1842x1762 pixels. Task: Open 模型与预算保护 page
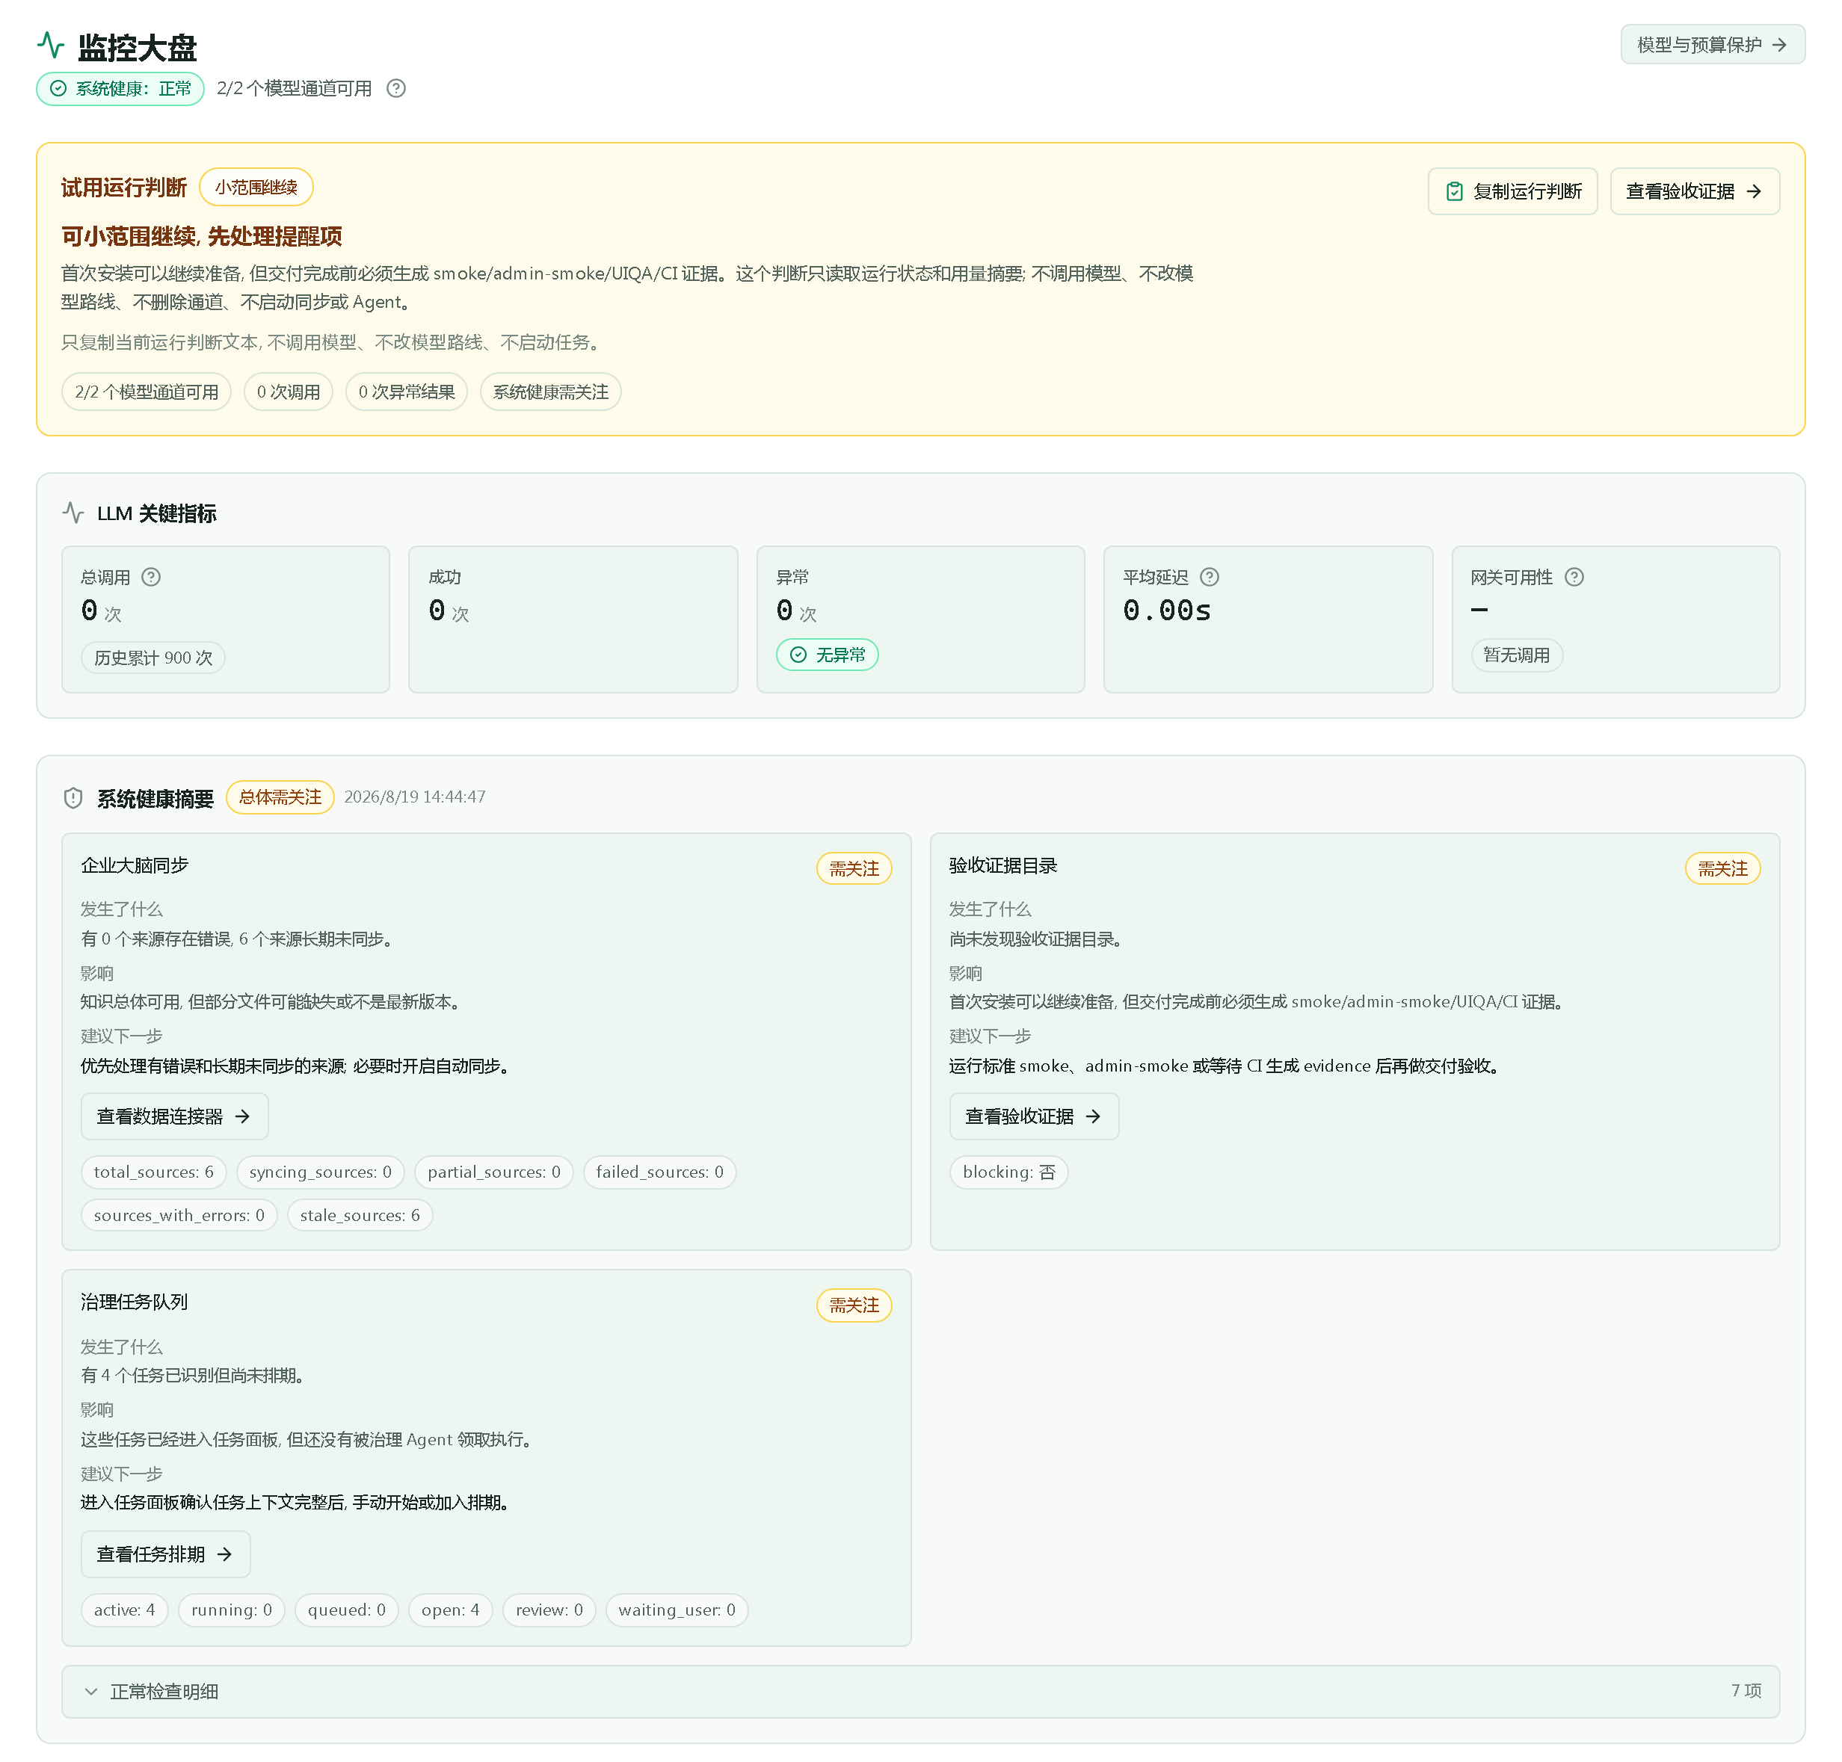point(1713,45)
